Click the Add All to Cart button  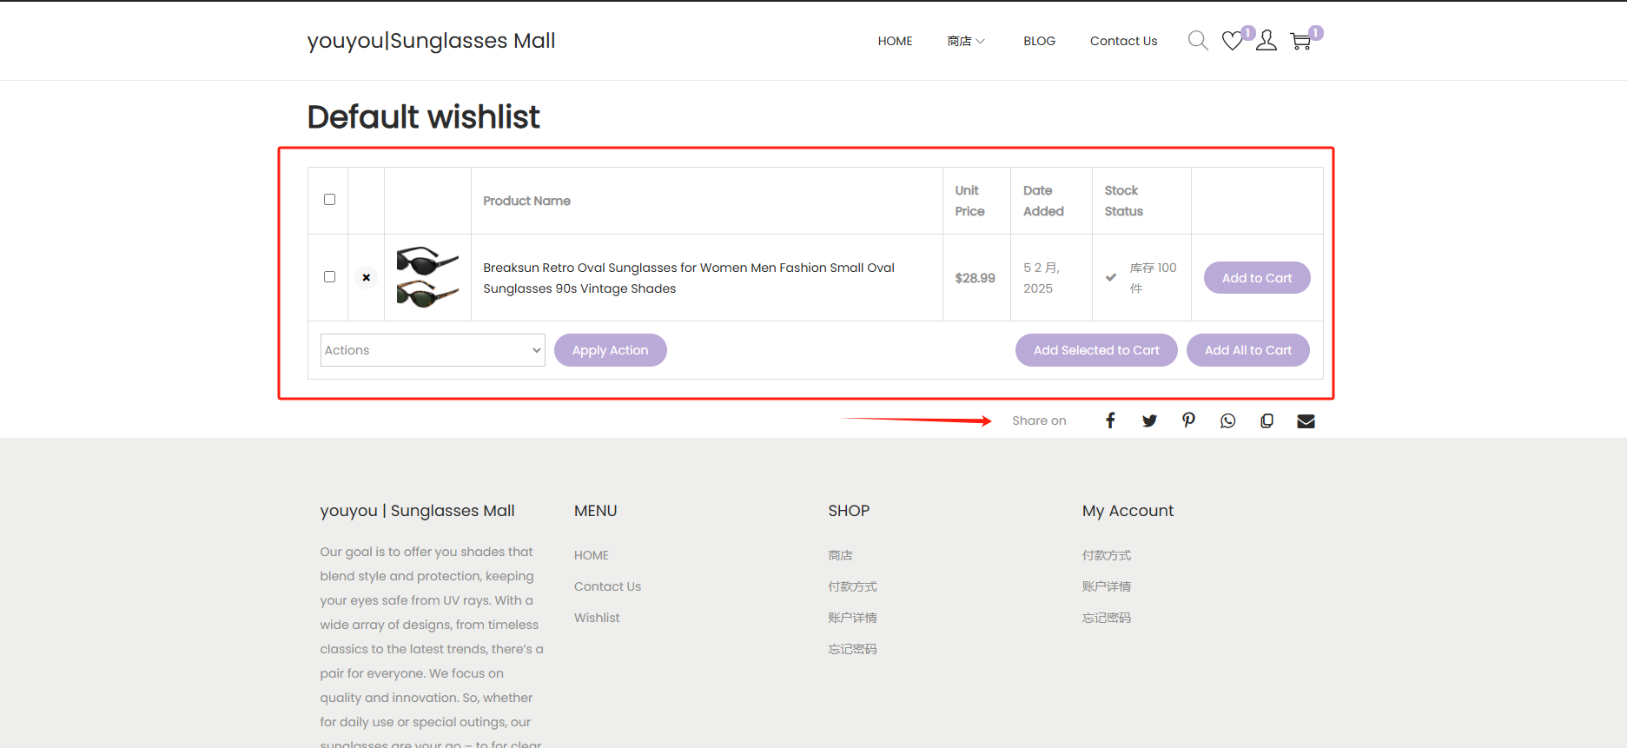1247,350
